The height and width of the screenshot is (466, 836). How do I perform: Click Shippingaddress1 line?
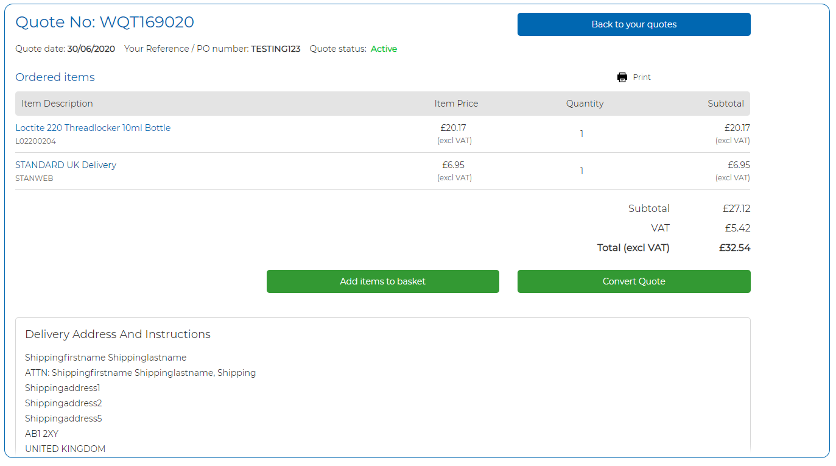63,388
